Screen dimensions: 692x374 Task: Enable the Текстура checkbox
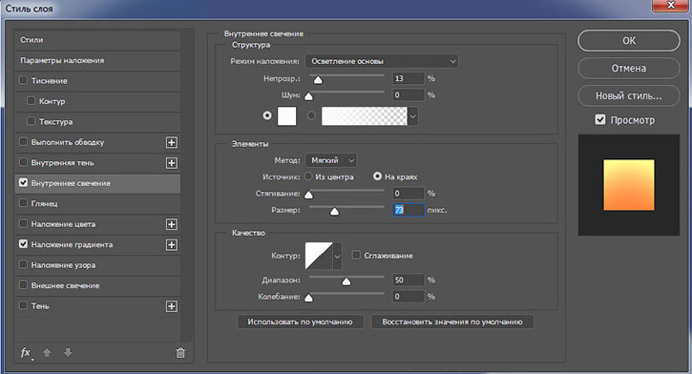[31, 121]
